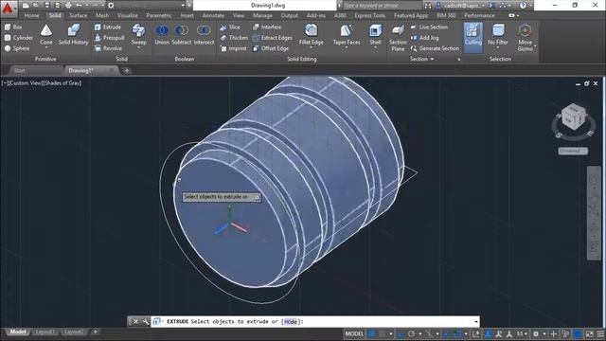Viewport: 606px width, 341px height.
Task: Open the Home ribbon tab
Action: coord(31,15)
